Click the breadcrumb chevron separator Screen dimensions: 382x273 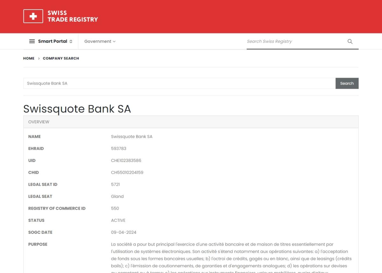coord(39,59)
